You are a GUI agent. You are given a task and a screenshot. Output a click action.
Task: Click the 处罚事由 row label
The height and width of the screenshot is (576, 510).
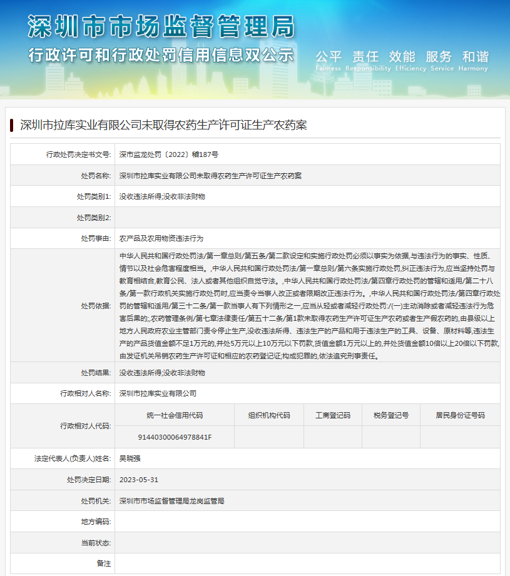tap(96, 238)
